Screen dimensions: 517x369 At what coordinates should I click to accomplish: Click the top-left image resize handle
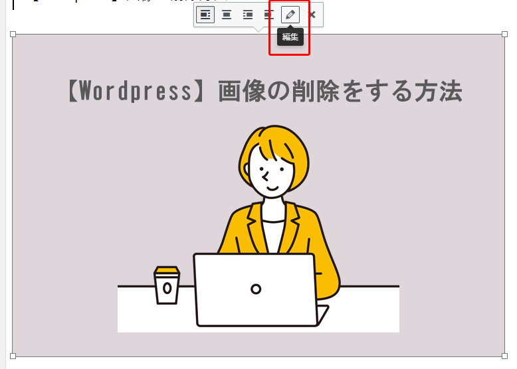(x=13, y=35)
